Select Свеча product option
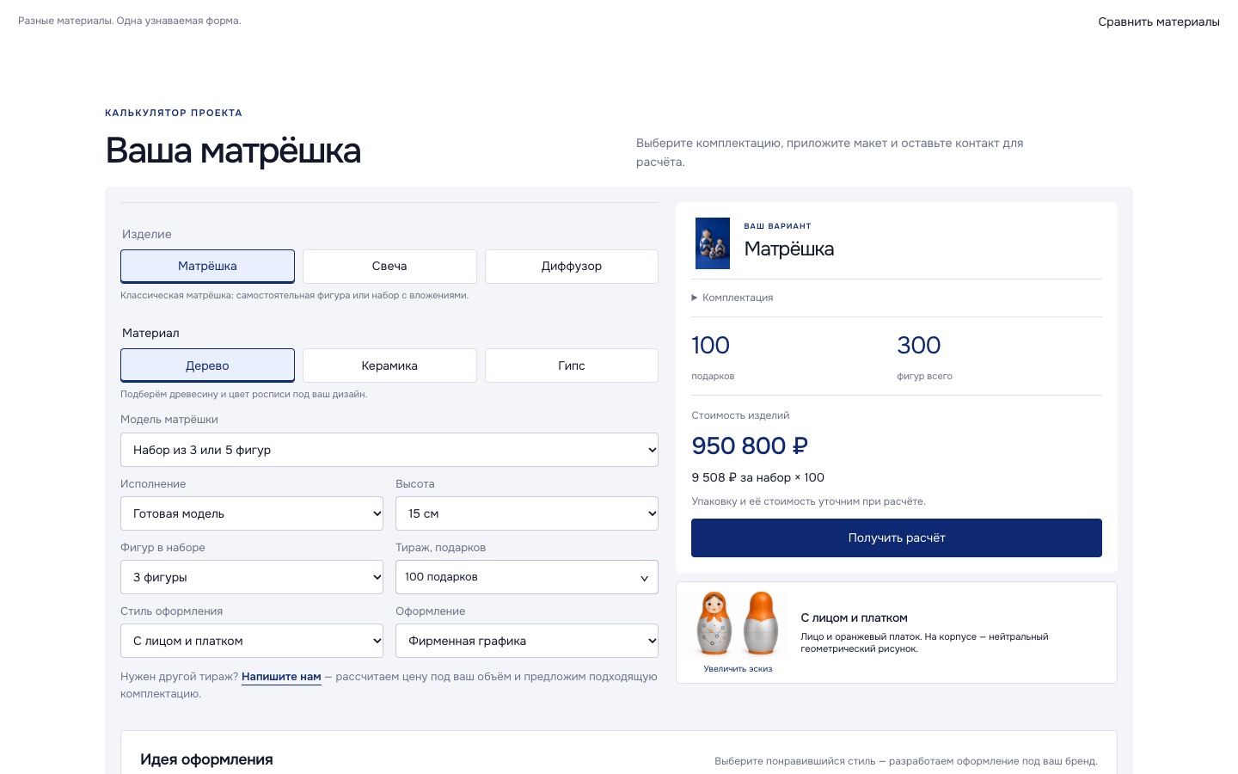Viewport: 1238px width, 774px height. tap(389, 267)
